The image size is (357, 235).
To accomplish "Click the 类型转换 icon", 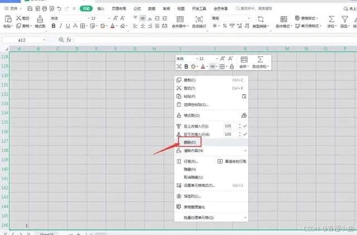I will pyautogui.click(x=260, y=19).
